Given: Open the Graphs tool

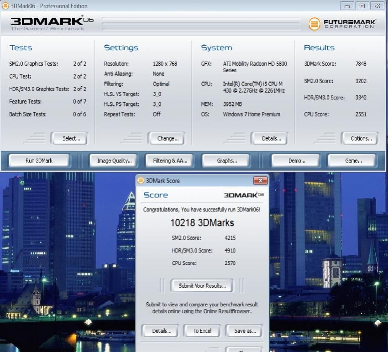Looking at the screenshot, I should [226, 161].
